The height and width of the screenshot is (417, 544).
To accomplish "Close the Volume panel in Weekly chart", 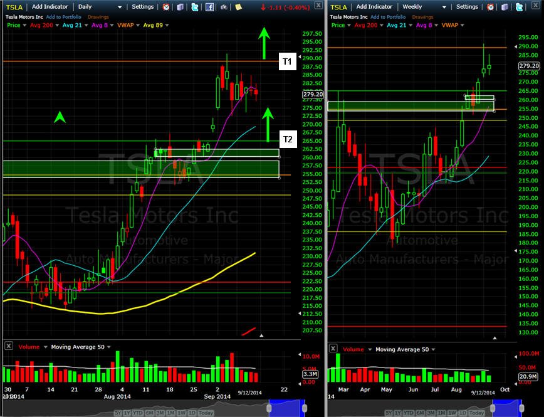I will tap(333, 348).
